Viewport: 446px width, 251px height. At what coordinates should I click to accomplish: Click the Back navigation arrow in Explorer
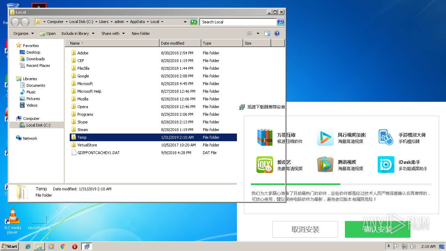tap(15, 22)
